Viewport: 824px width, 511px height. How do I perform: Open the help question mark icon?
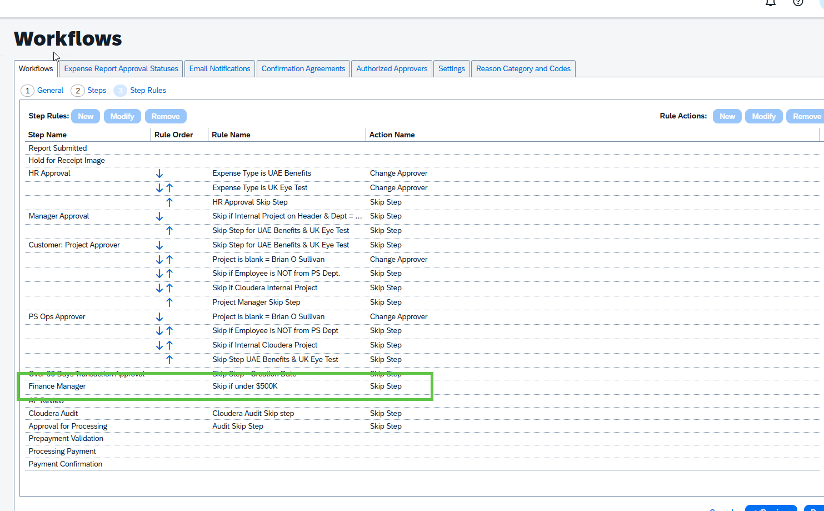click(798, 2)
